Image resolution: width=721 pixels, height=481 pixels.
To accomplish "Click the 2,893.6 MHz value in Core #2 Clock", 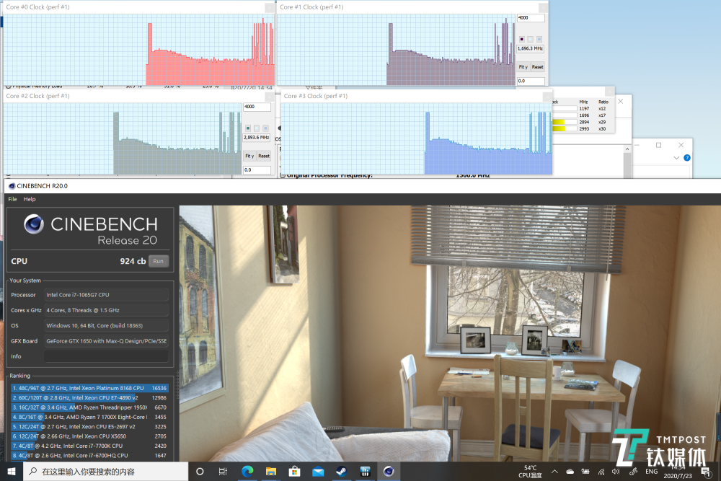I will (257, 138).
